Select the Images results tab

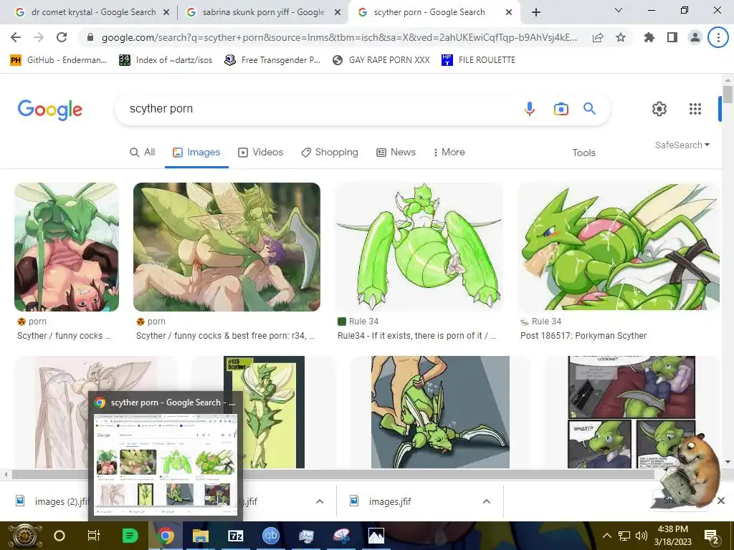[196, 152]
